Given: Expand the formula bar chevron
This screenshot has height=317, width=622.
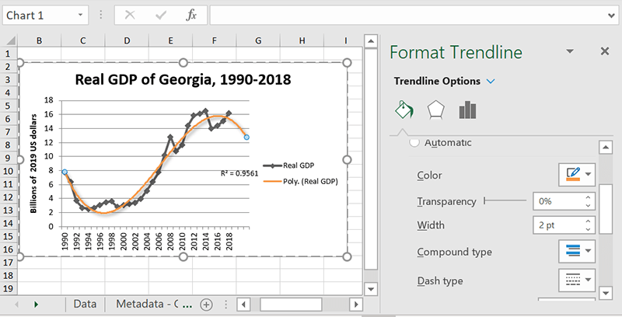Looking at the screenshot, I should pos(611,16).
